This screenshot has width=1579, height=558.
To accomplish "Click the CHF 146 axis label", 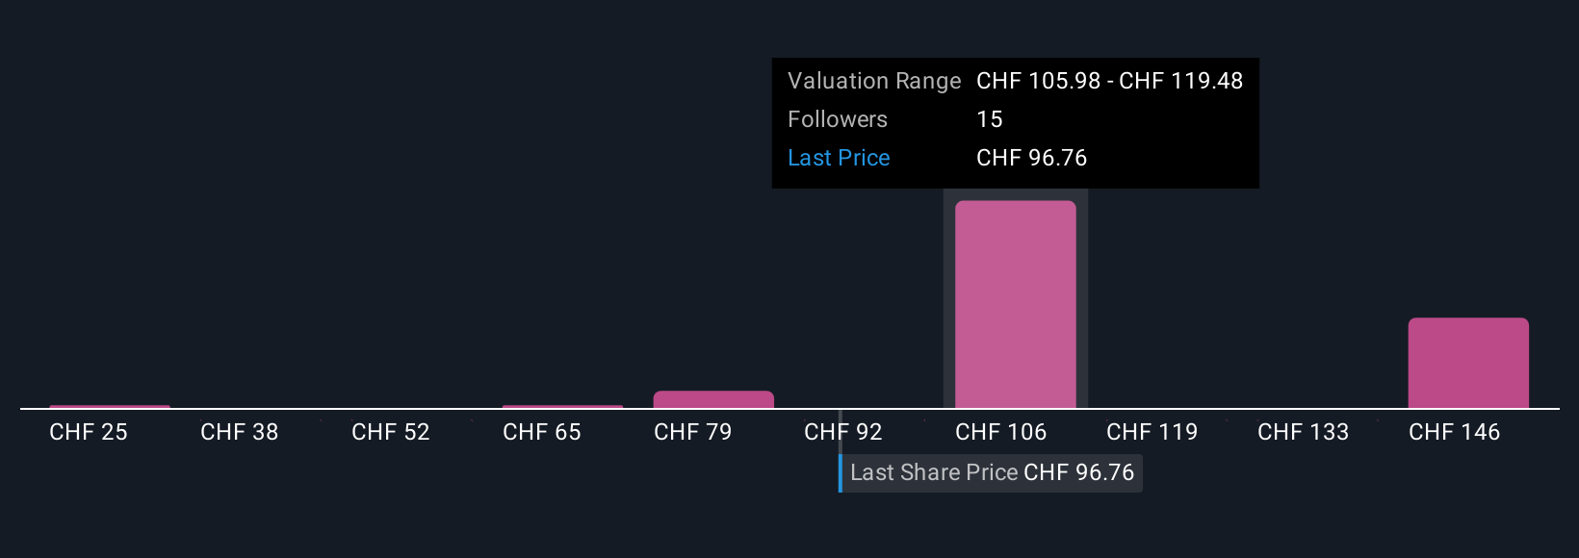I will pyautogui.click(x=1455, y=432).
